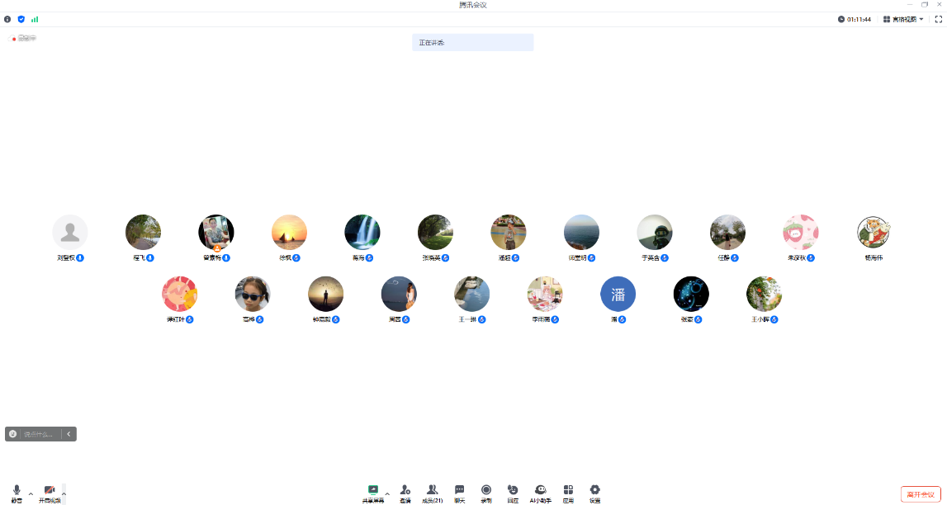Expand video options arrow beside 开启视频
947x505 pixels.
pos(64,493)
